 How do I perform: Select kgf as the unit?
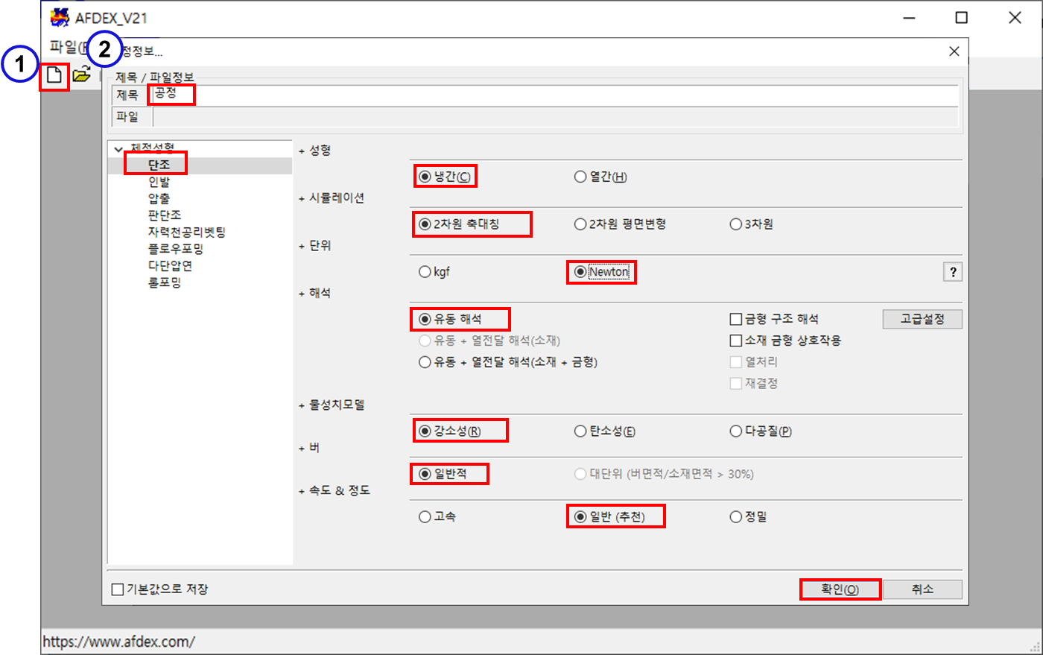click(425, 272)
